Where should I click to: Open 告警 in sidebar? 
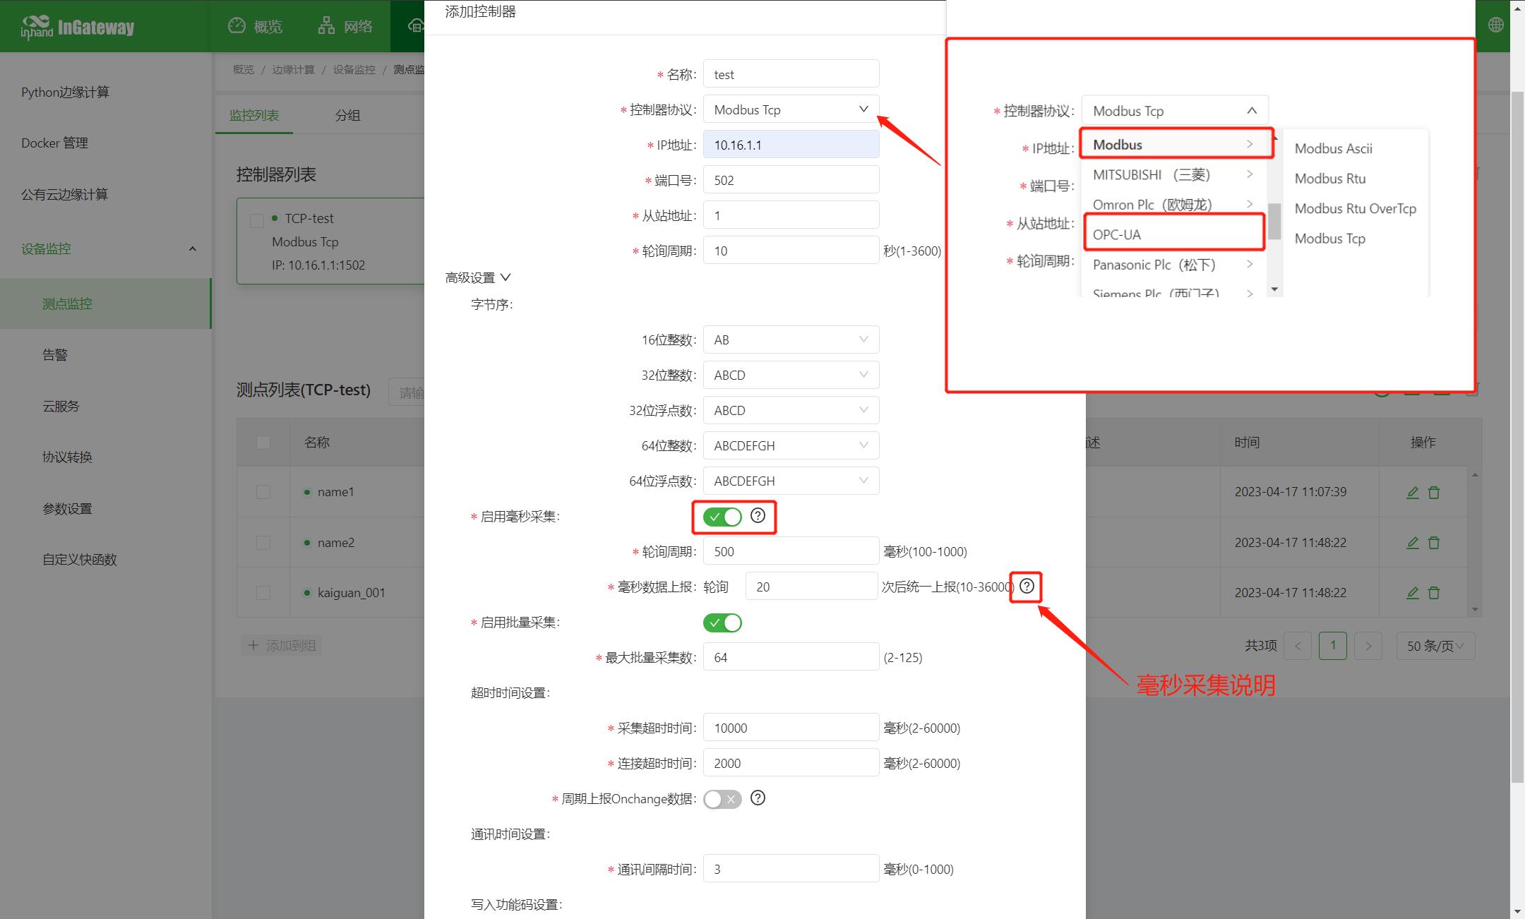(55, 355)
